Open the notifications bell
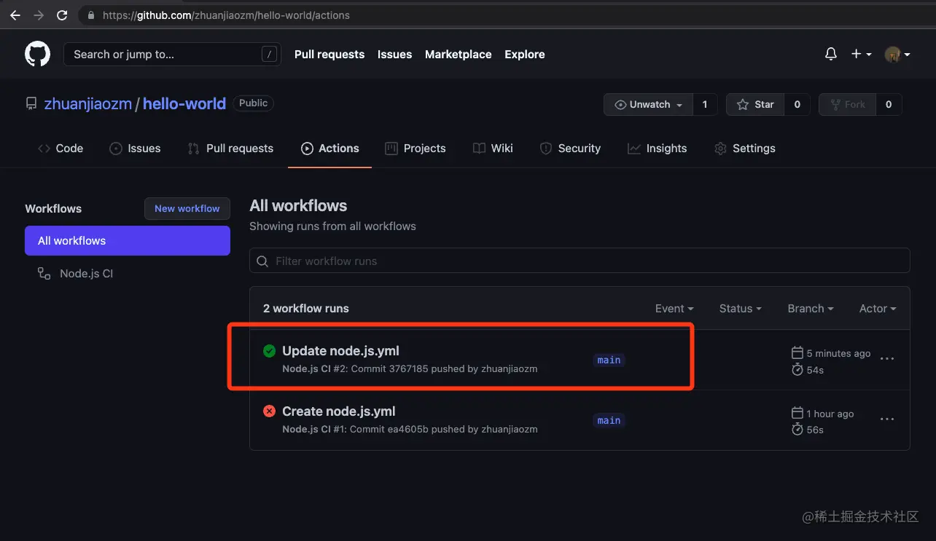Image resolution: width=936 pixels, height=541 pixels. click(830, 54)
